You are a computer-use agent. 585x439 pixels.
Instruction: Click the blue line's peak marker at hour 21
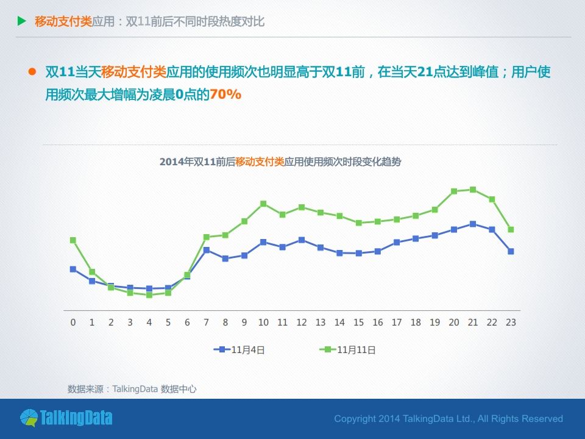[473, 224]
